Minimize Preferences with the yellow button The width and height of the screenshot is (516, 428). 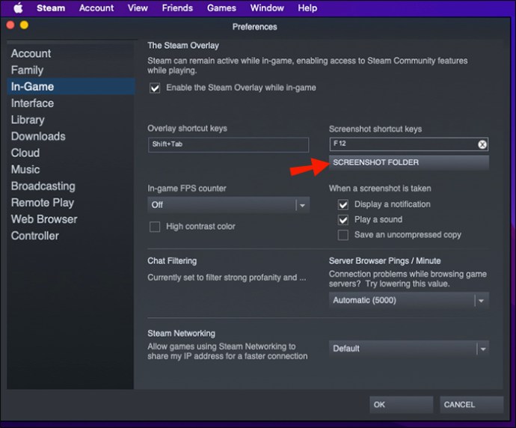25,25
